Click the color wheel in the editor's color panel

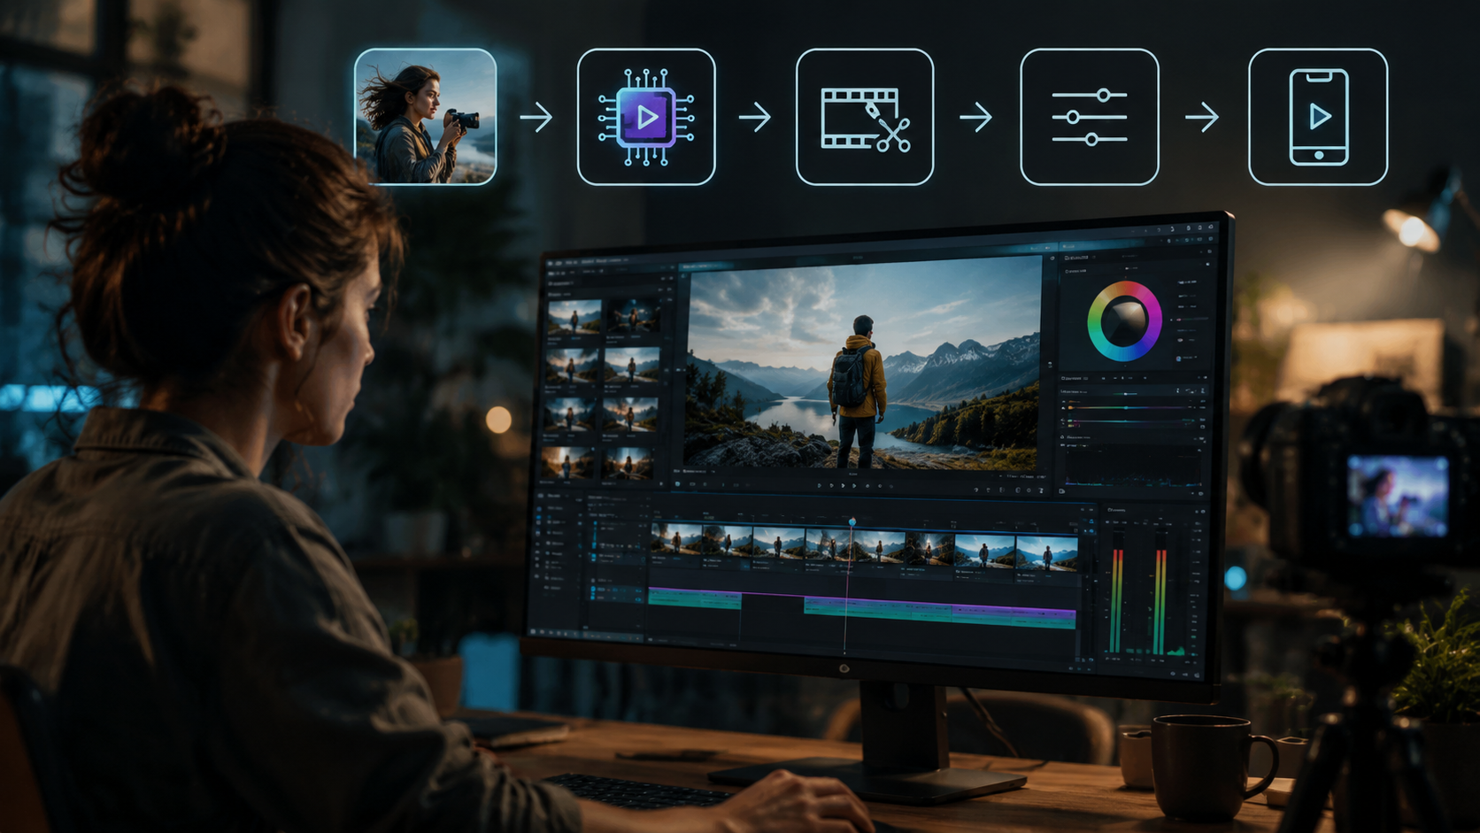click(x=1124, y=321)
